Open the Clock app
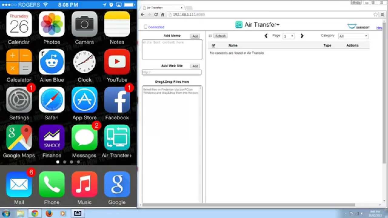Viewport: 388px width, 218px height. point(84,62)
